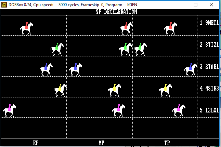221x147 pixels.
Task: Select the magenta-jockey horse in the MP column
Action: point(119,111)
